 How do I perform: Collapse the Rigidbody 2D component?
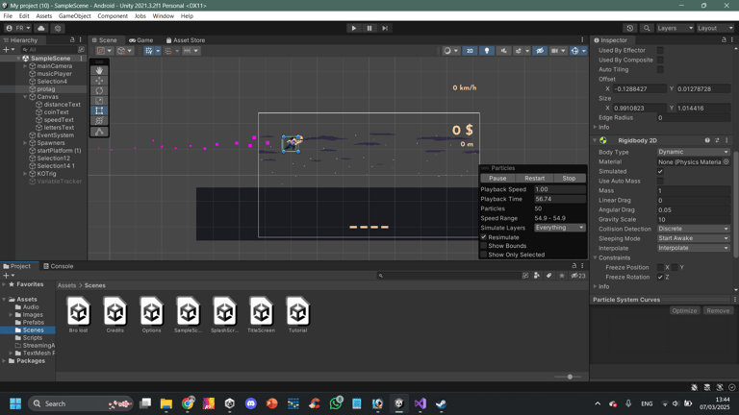tap(595, 140)
